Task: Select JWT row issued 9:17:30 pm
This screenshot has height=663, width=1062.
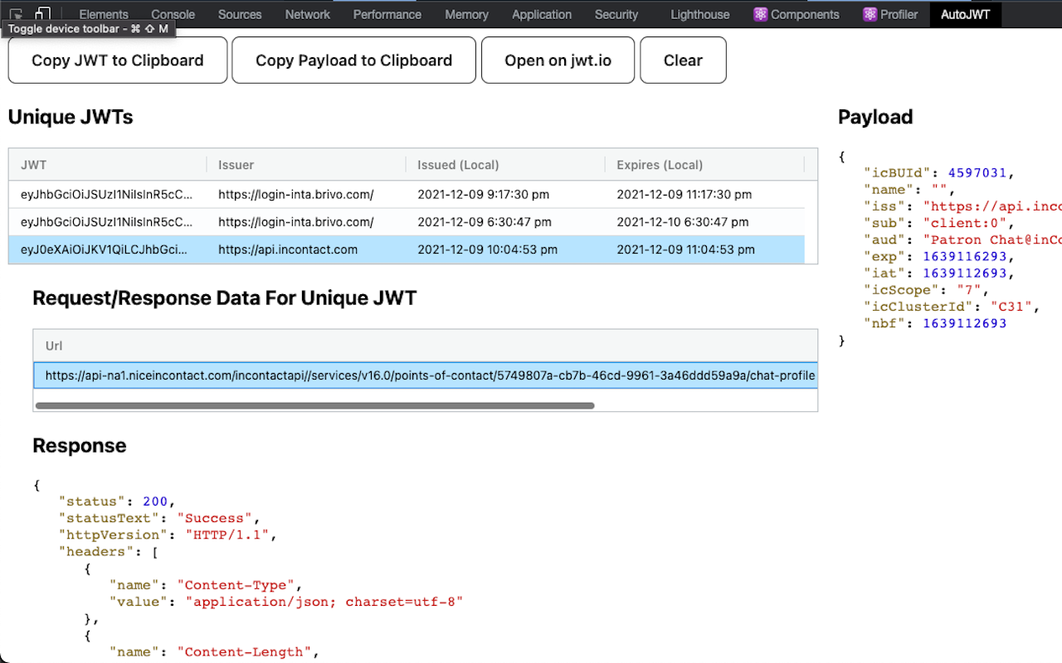Action: point(407,194)
